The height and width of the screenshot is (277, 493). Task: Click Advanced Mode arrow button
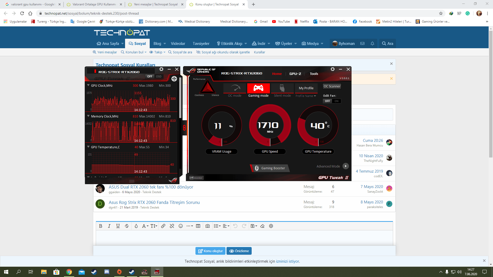point(346,166)
